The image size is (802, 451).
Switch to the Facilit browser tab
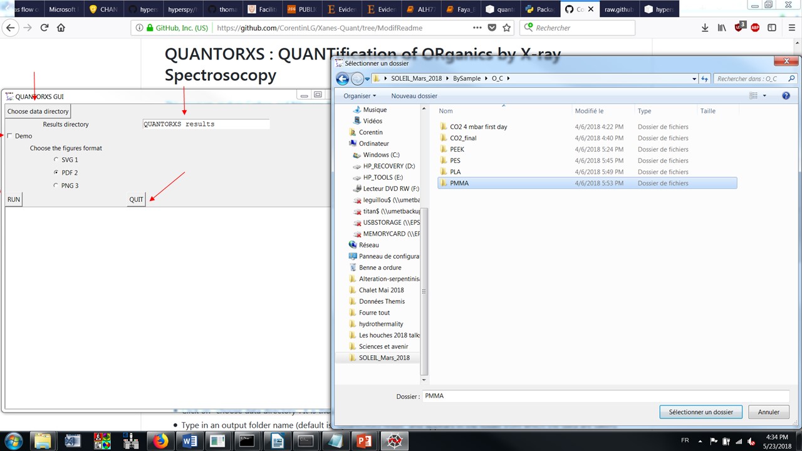(262, 9)
